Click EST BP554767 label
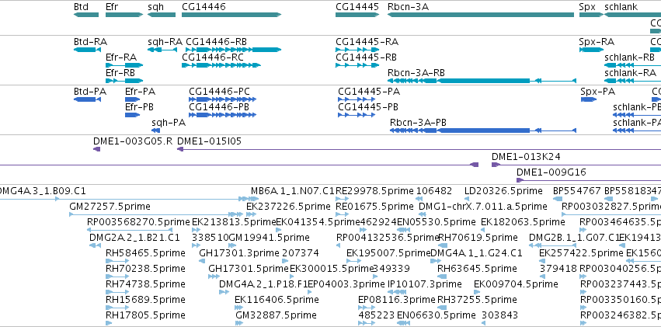 tap(576, 191)
